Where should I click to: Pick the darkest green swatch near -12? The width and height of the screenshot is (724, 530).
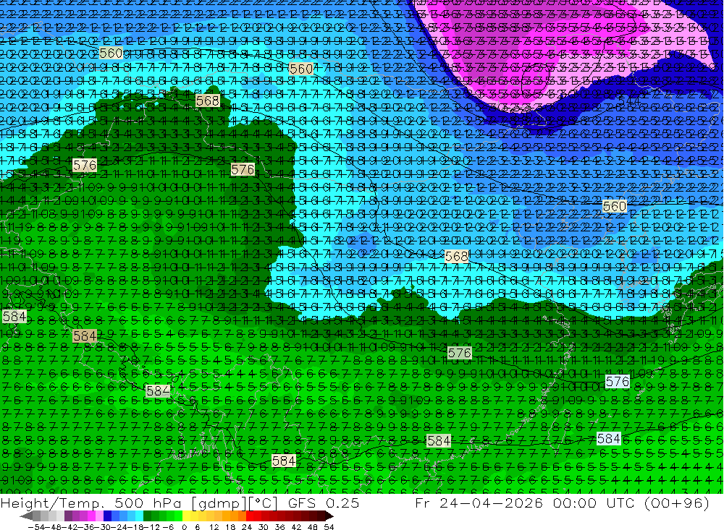click(x=147, y=516)
